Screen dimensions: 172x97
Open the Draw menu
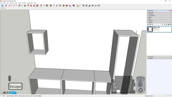point(16,3)
